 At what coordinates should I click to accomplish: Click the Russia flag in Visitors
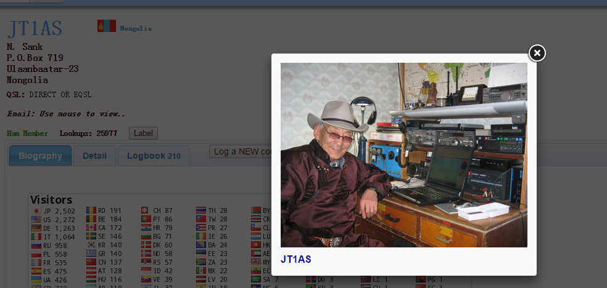[36, 246]
